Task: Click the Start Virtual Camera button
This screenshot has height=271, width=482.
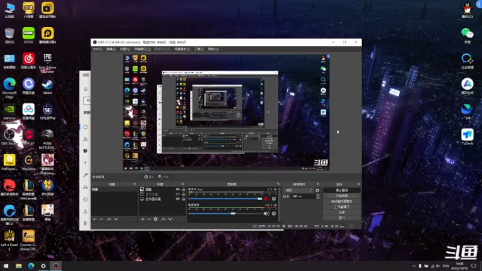Action: point(342,201)
